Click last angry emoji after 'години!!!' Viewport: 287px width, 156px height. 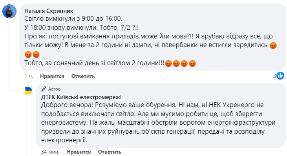coord(192,63)
